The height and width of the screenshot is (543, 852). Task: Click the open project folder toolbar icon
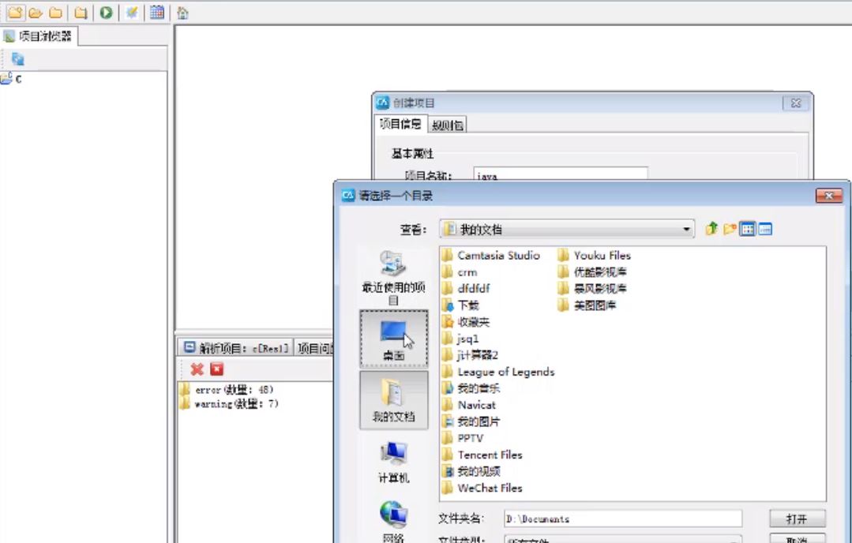pos(33,12)
